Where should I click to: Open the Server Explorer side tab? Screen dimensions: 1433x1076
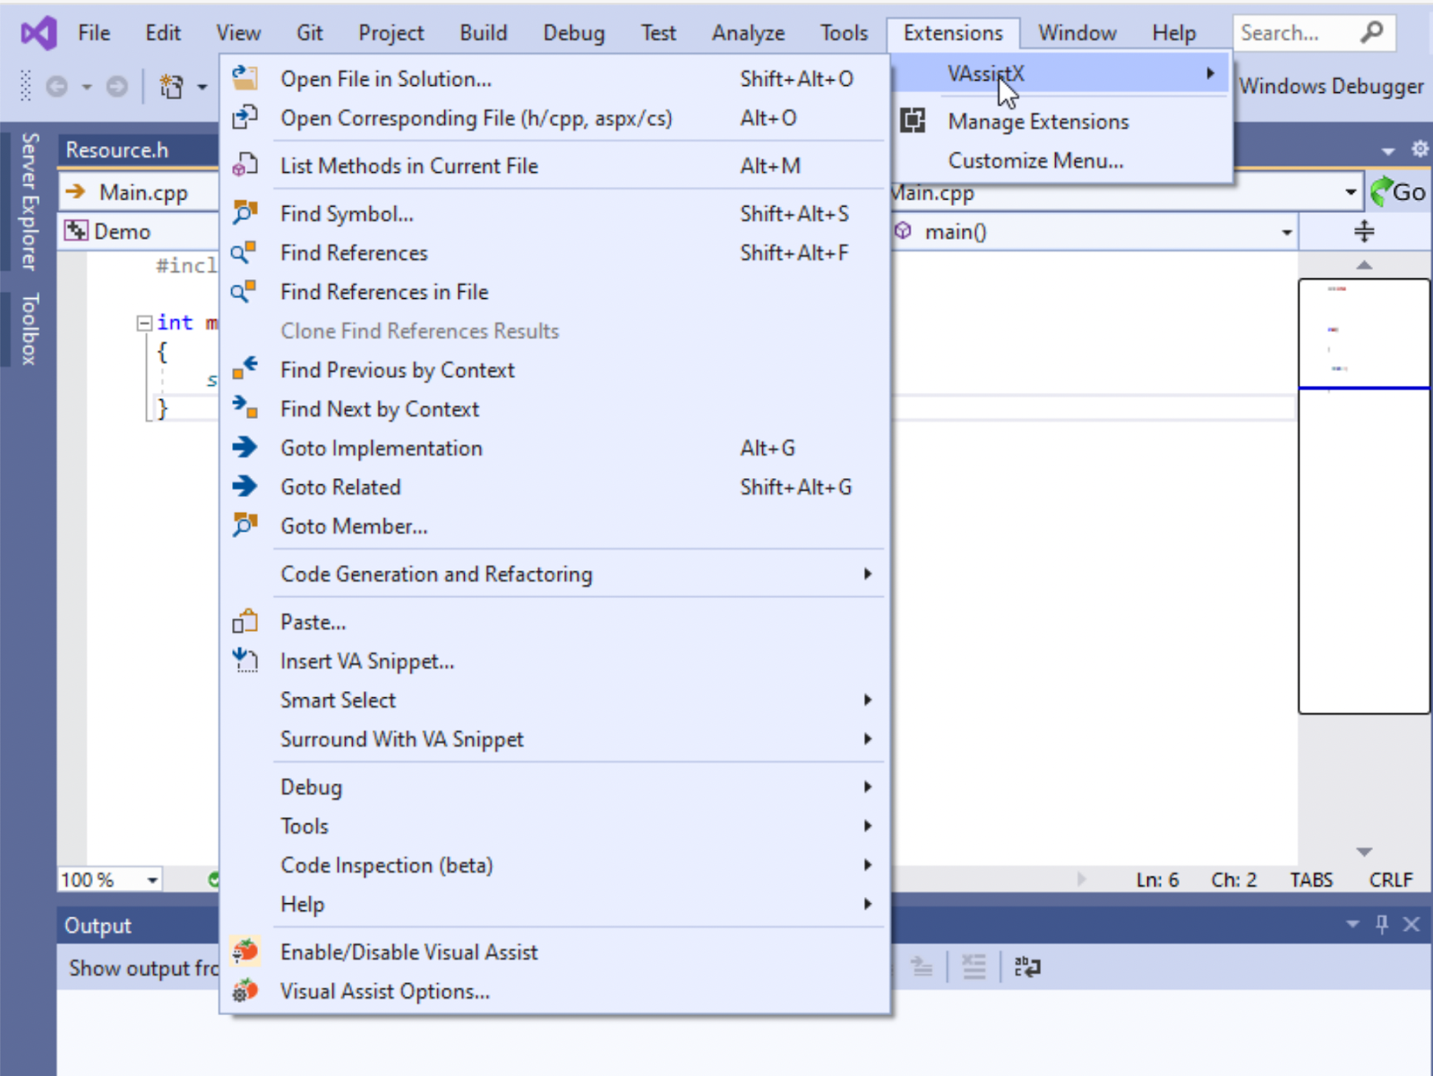click(30, 201)
